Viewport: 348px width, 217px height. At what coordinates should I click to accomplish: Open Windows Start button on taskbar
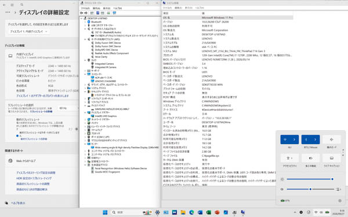105,212
